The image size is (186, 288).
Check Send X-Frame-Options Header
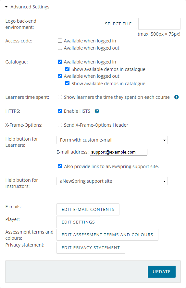pyautogui.click(x=60, y=125)
